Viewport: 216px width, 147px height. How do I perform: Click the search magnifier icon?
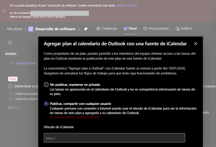(10, 43)
